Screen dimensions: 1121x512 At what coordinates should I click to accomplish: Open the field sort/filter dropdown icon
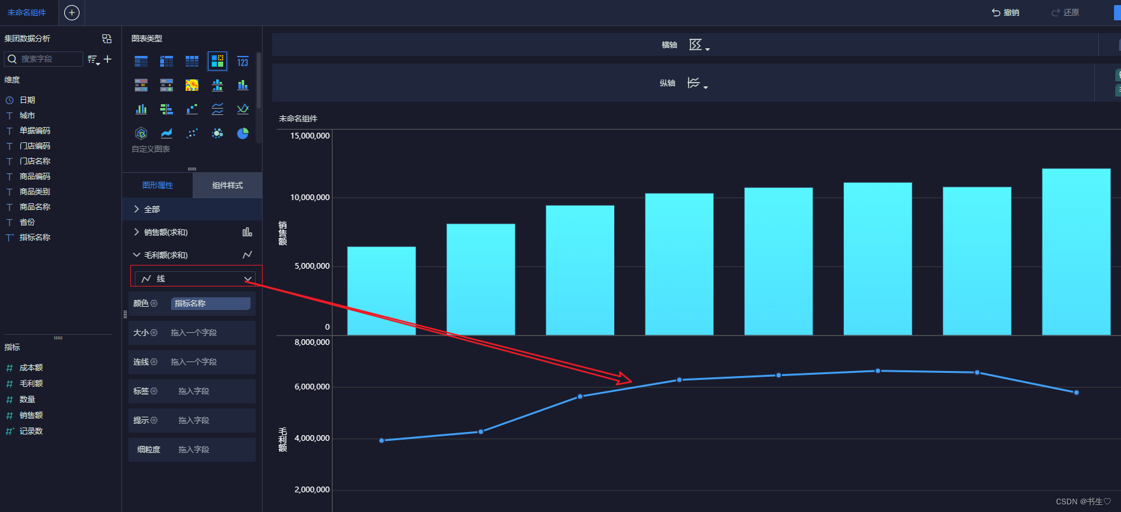(93, 60)
